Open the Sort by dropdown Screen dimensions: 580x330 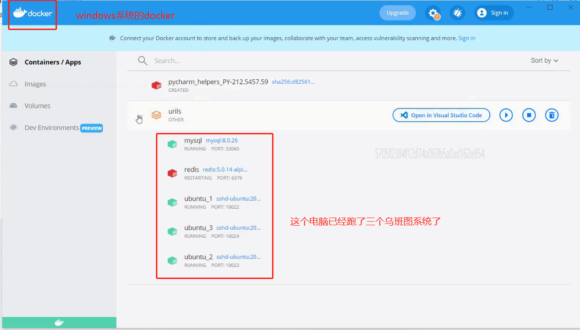pyautogui.click(x=545, y=60)
